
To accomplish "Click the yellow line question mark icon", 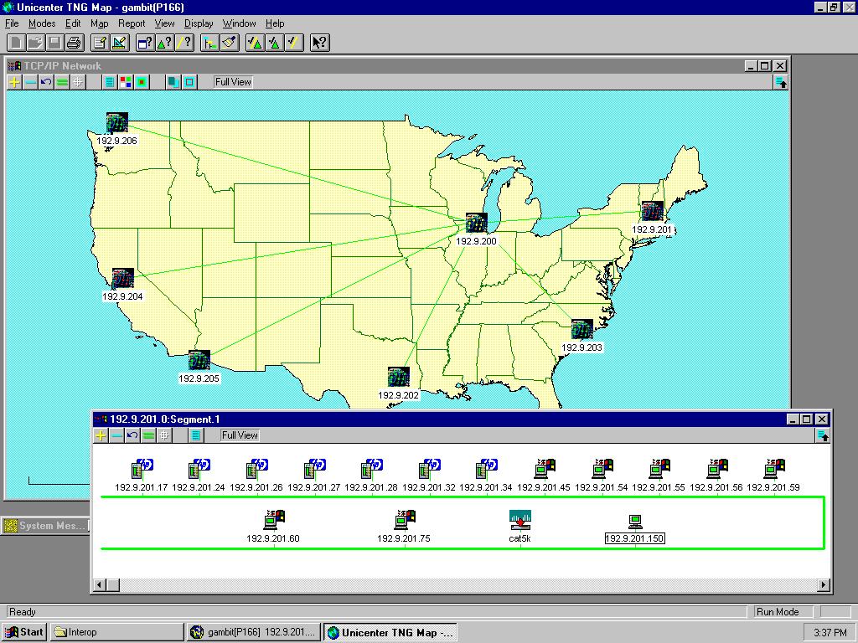I will (183, 43).
